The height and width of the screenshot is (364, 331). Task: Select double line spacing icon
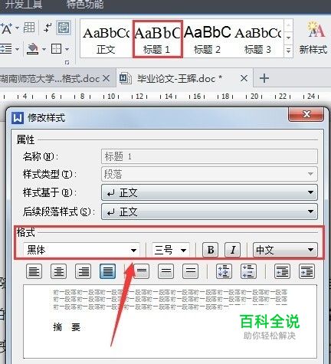[191, 271]
